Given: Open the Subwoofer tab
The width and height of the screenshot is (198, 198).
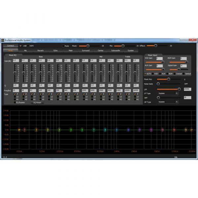Looking at the screenshot, I should pyautogui.click(x=116, y=51).
